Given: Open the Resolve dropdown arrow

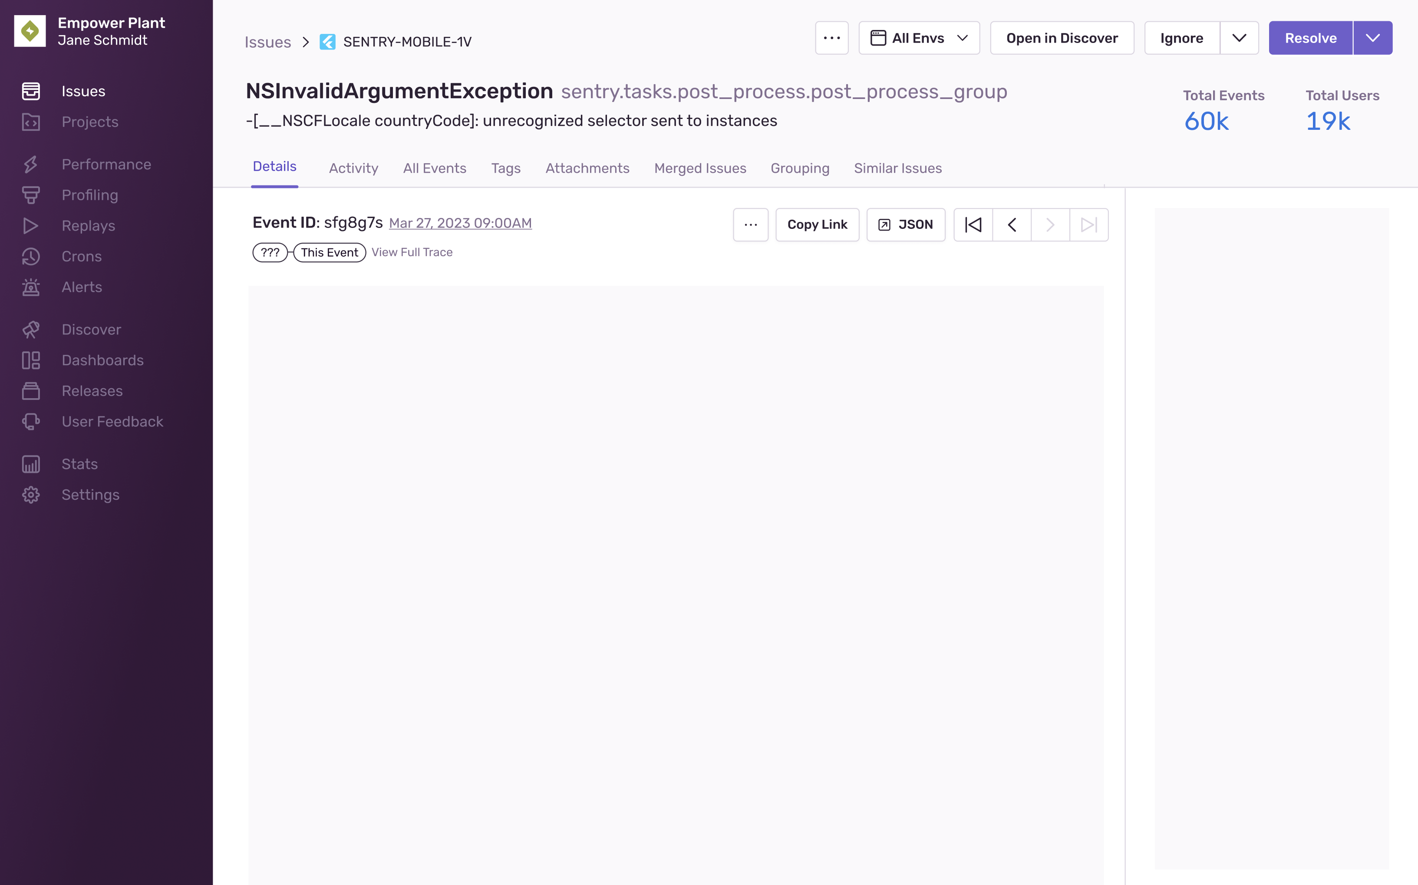Looking at the screenshot, I should click(x=1373, y=37).
